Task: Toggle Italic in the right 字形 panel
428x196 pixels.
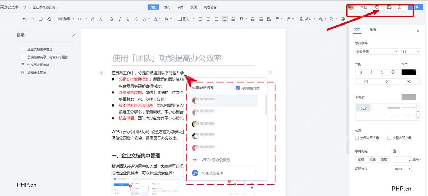Action: click(x=371, y=72)
